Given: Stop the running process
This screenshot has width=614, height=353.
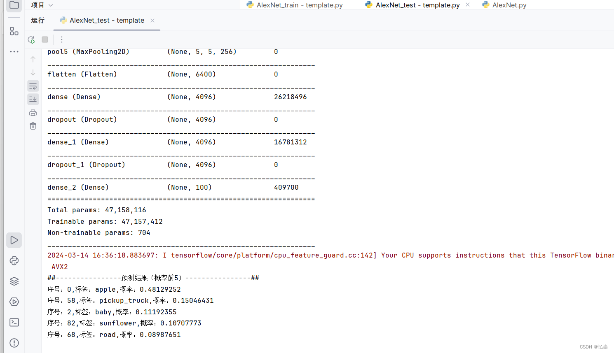Looking at the screenshot, I should pyautogui.click(x=45, y=39).
